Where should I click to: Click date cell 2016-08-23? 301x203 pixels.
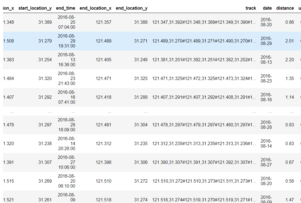[266, 79]
